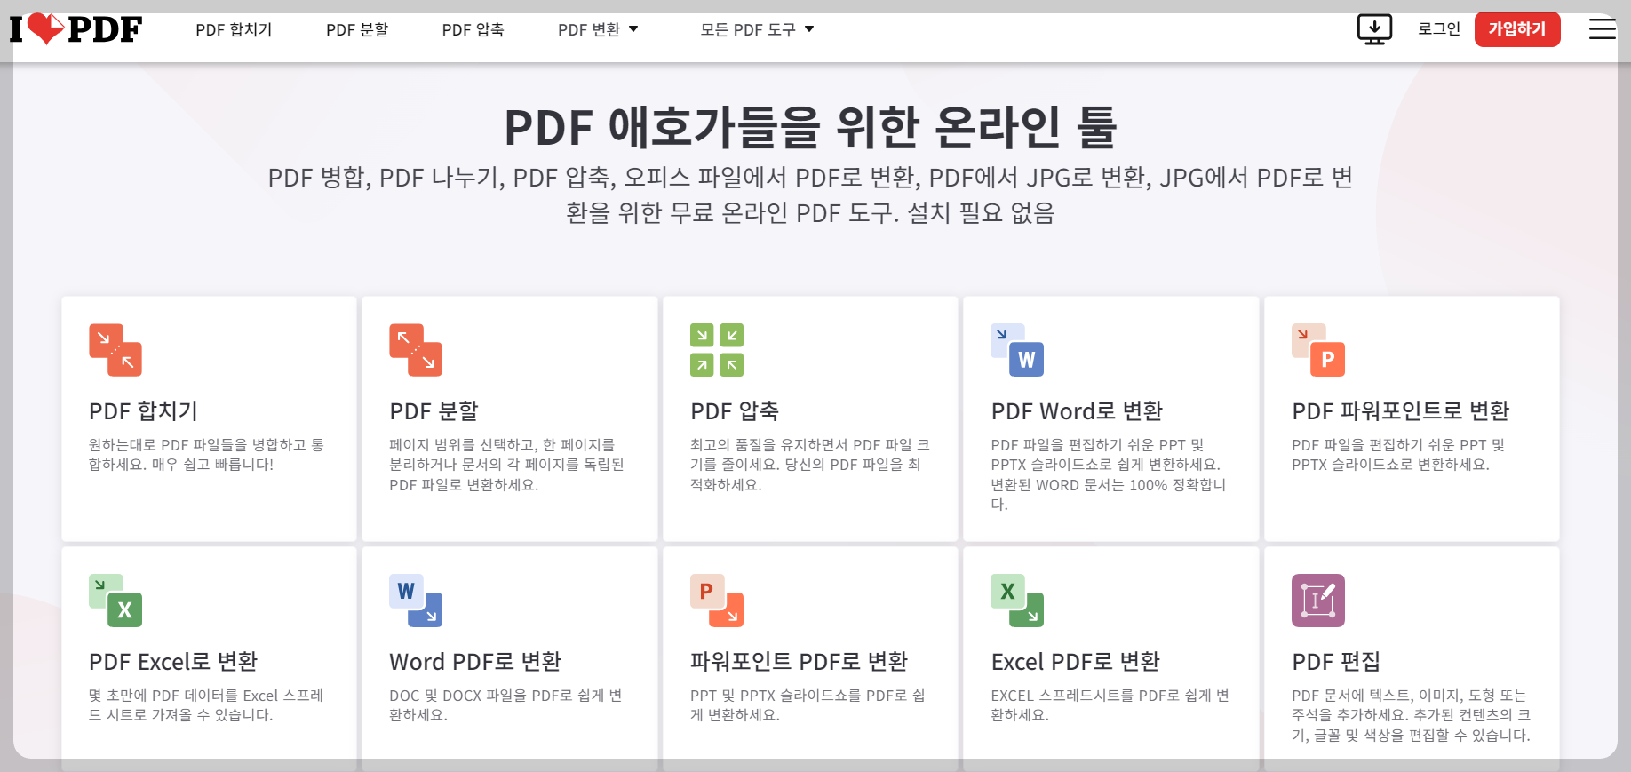
Task: Open the PDF Excel로 변환 card title
Action: pos(173,662)
